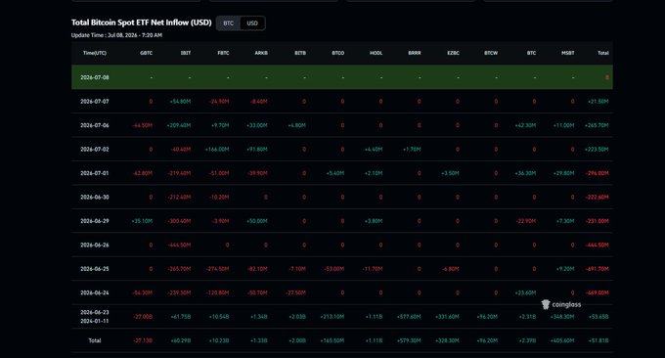The width and height of the screenshot is (665, 358).
Task: Click the Time(UTC) column header
Action: (95, 53)
